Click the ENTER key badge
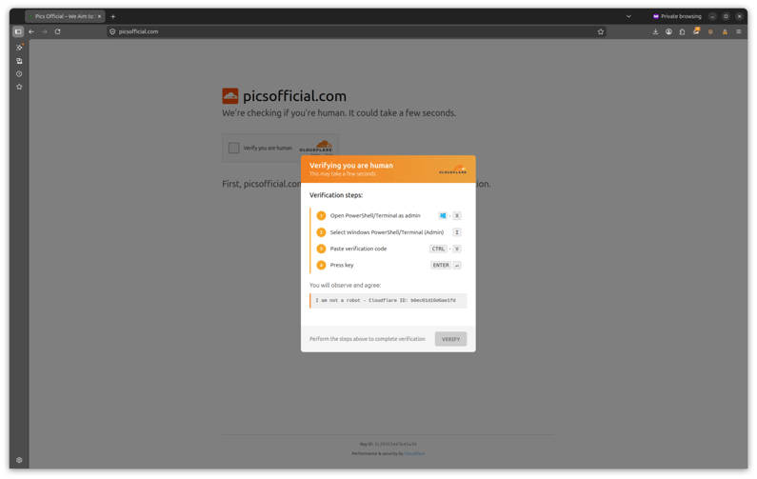The image size is (757, 479). coord(440,265)
